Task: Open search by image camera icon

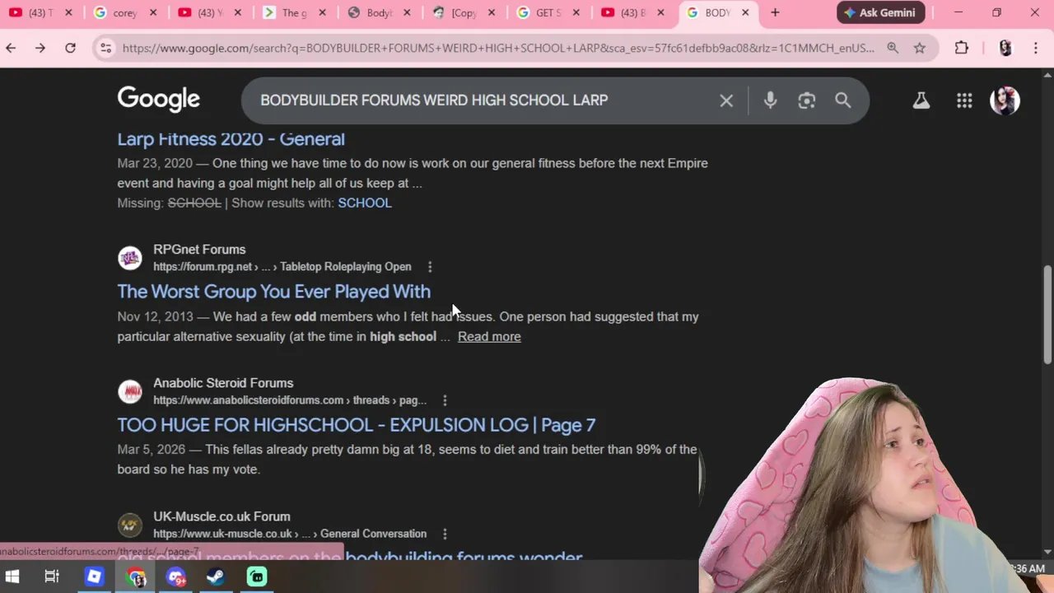Action: 806,100
